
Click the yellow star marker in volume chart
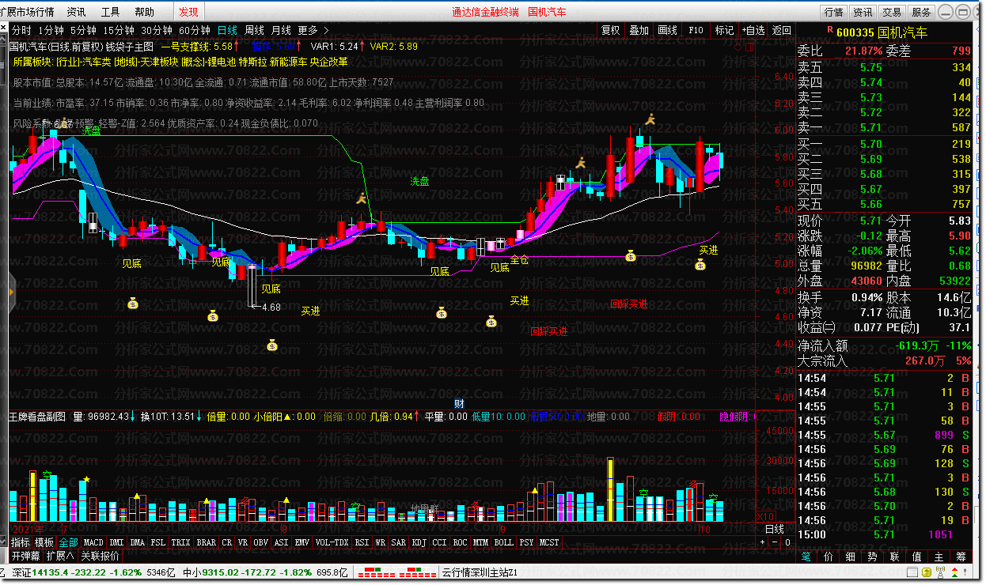[x=87, y=480]
